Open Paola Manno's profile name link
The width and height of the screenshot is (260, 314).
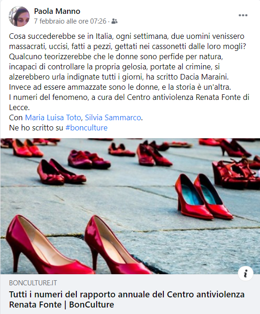pos(57,11)
